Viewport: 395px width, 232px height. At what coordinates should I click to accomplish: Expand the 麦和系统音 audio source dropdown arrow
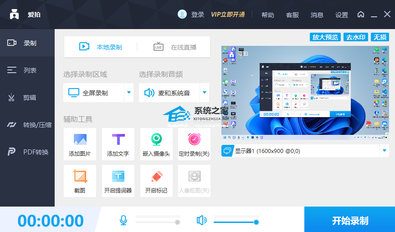click(x=204, y=93)
